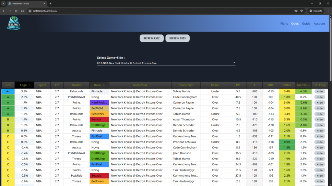Click the purple Hard Rock book cell
This screenshot has width=332, height=186.
click(x=99, y=102)
